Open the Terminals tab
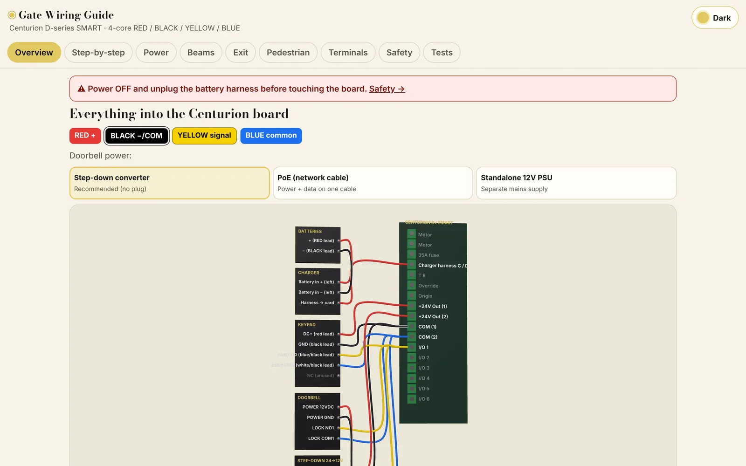This screenshot has width=746, height=466. tap(348, 52)
